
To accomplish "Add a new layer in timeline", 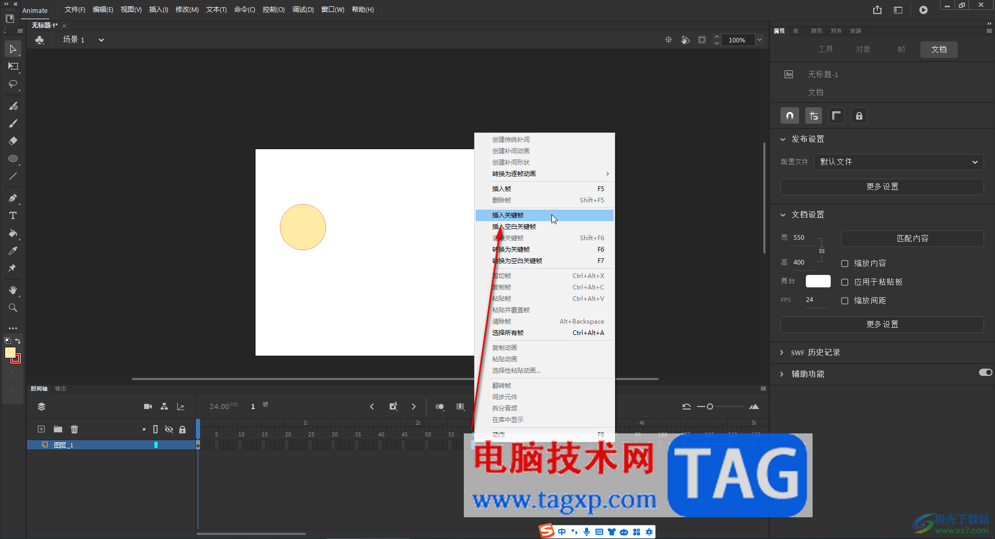I will tap(41, 429).
